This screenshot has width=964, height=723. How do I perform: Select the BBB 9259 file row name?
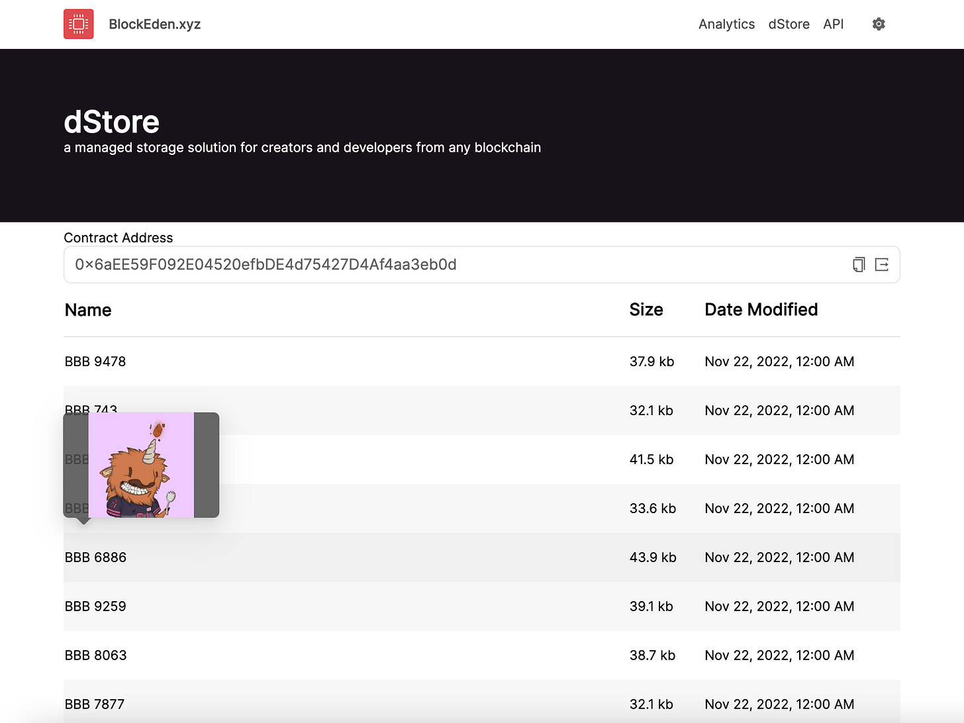click(x=95, y=606)
